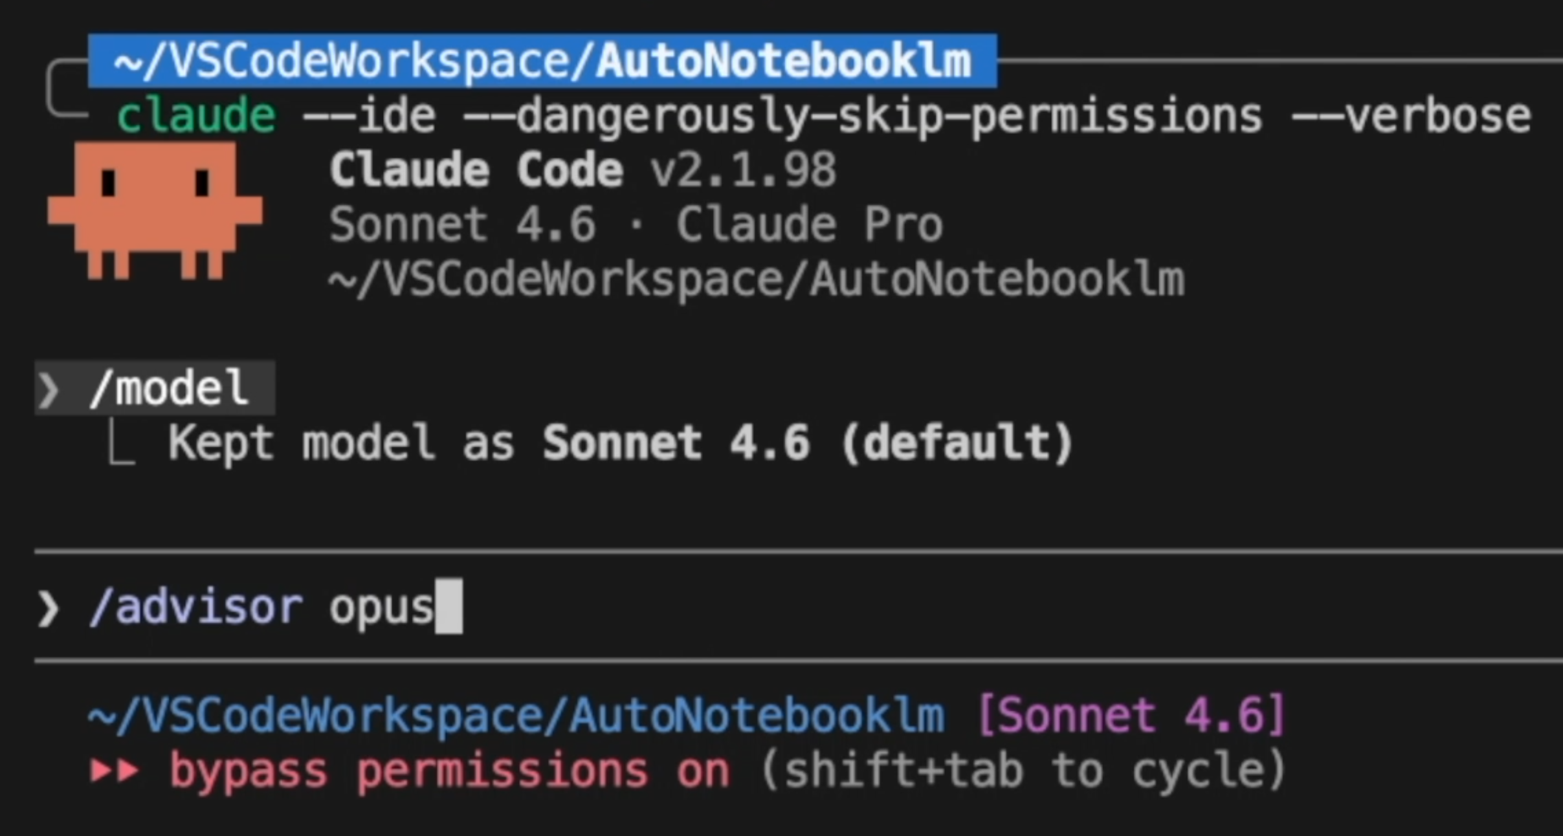This screenshot has height=836, width=1563.
Task: Click the 'Claude Code' title text
Action: [x=476, y=170]
